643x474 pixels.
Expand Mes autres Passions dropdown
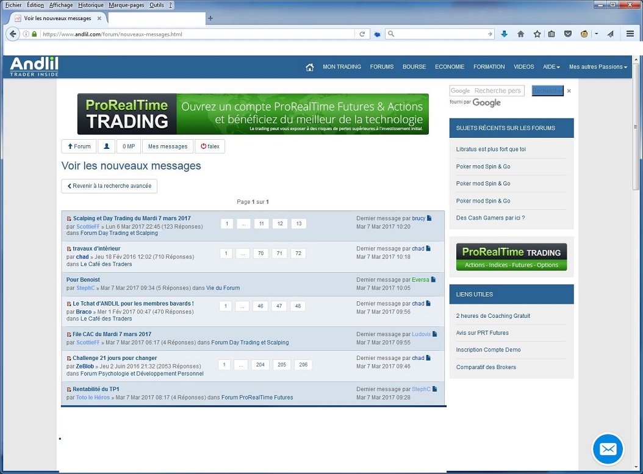click(598, 67)
